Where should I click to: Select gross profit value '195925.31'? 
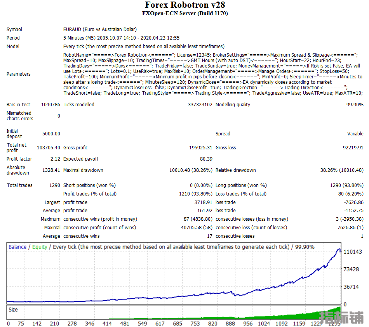click(x=201, y=148)
